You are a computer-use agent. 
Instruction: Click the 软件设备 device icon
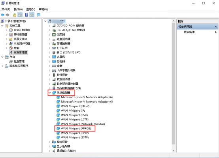54,75
